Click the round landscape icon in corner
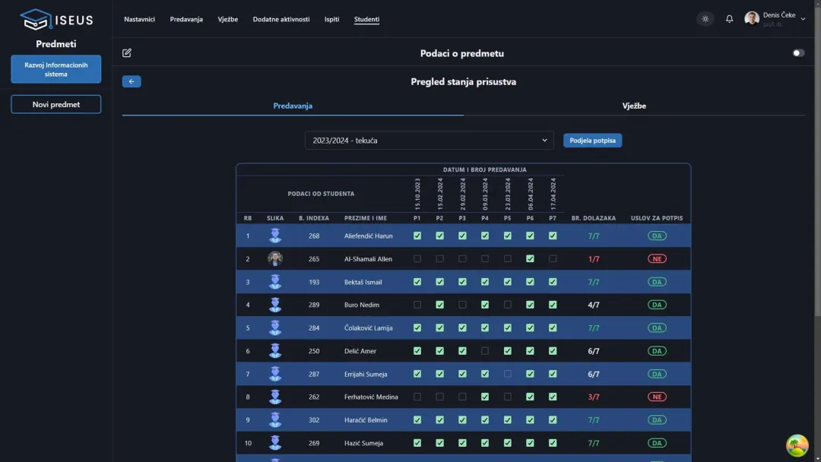Image resolution: width=821 pixels, height=462 pixels. coord(797,446)
